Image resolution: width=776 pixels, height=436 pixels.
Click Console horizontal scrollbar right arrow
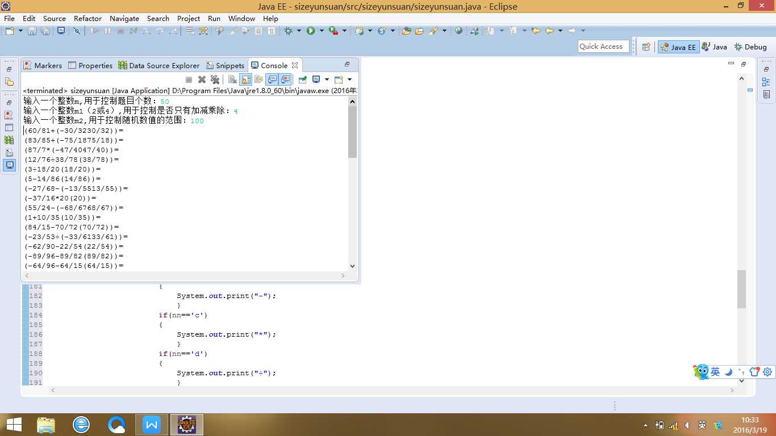pyautogui.click(x=343, y=276)
